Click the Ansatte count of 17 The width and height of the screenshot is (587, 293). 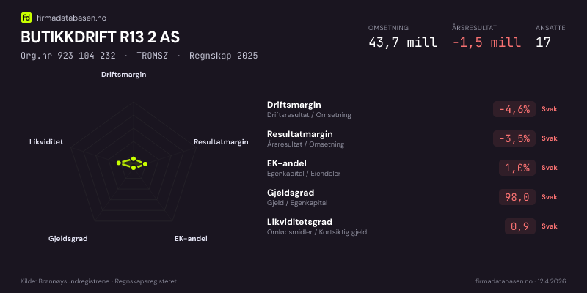click(543, 42)
